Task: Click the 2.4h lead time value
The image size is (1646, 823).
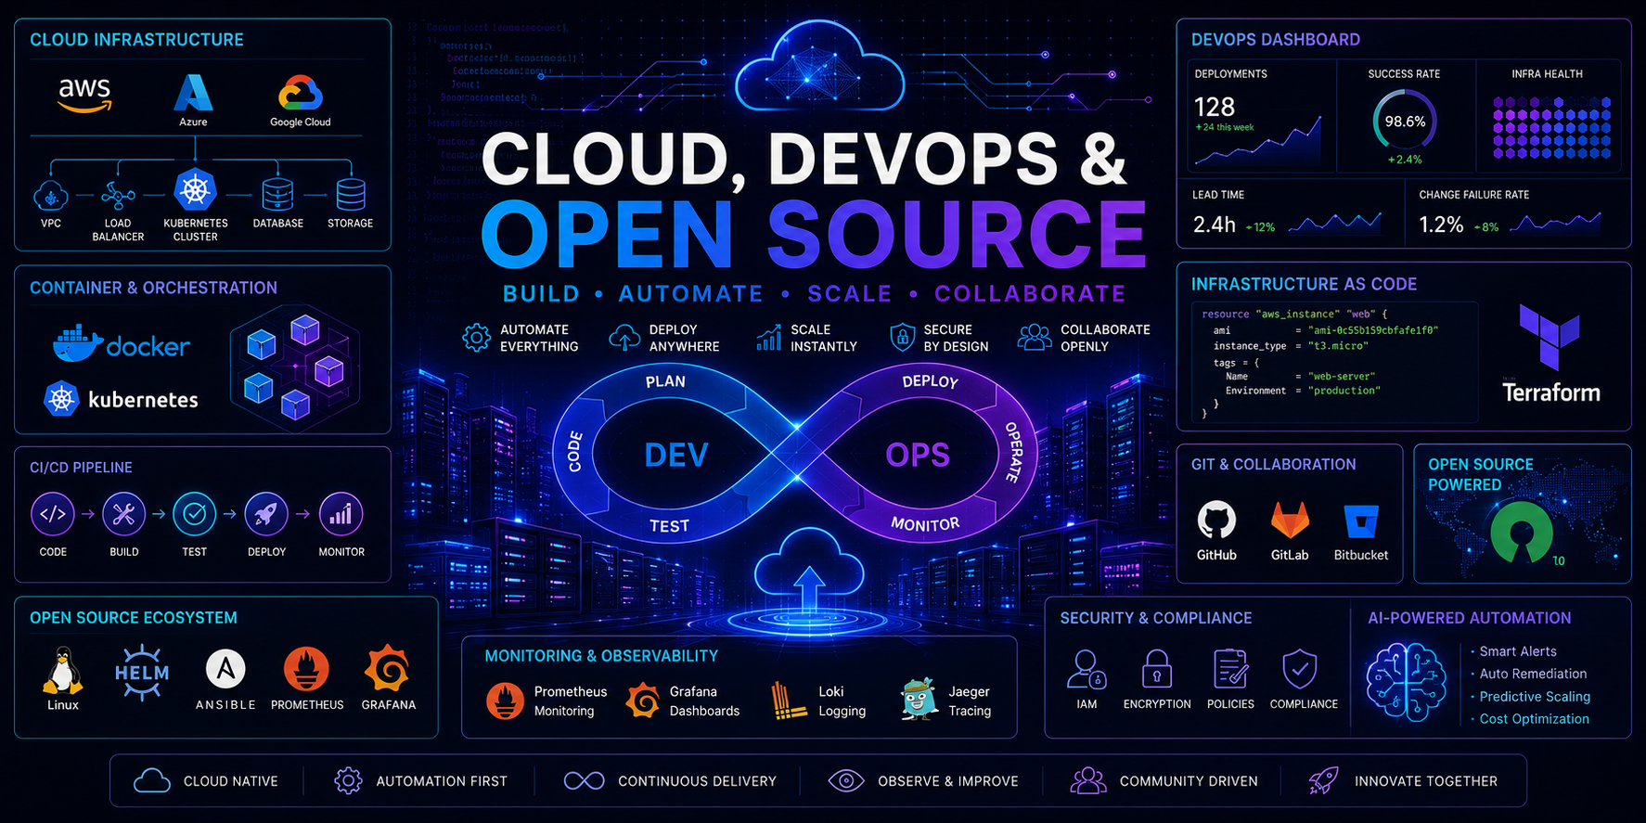Action: pos(1214,225)
